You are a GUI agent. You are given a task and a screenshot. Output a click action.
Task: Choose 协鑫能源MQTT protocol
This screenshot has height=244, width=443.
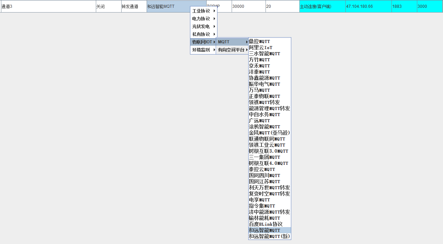(270, 78)
